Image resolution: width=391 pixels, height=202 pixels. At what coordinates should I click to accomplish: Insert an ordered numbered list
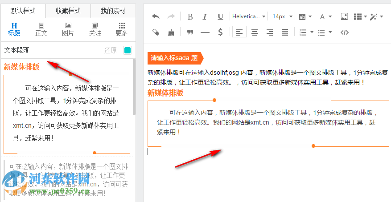303,32
